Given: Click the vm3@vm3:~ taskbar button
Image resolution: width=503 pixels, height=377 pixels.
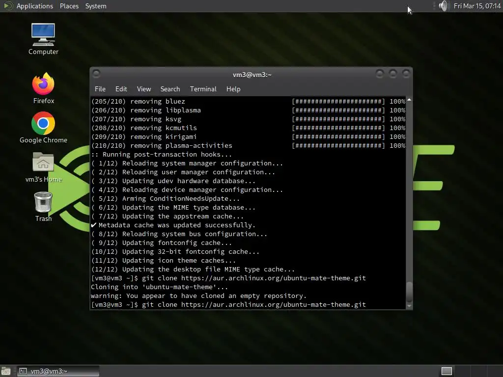Looking at the screenshot, I should click(x=58, y=371).
